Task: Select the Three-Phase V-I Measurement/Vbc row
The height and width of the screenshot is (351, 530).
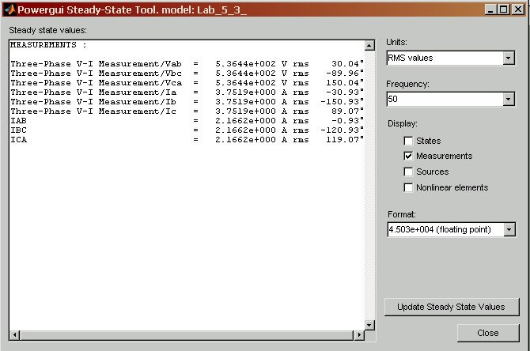Action: click(187, 74)
